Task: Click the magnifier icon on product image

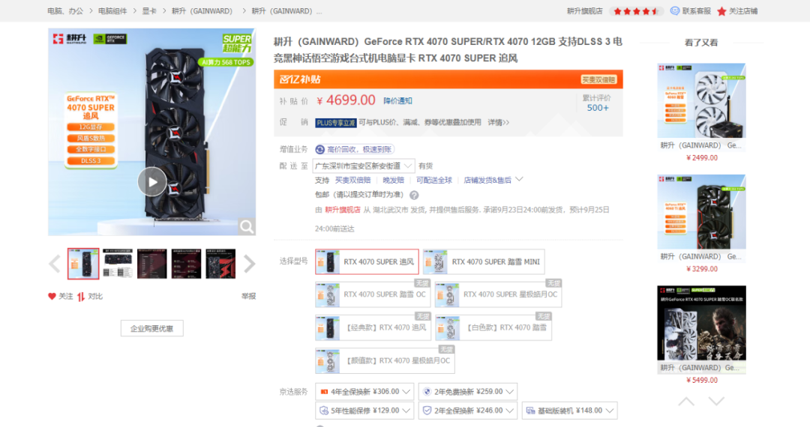Action: click(x=247, y=226)
